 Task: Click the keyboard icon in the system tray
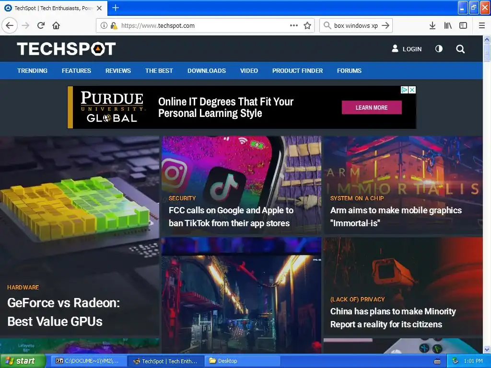point(437,361)
